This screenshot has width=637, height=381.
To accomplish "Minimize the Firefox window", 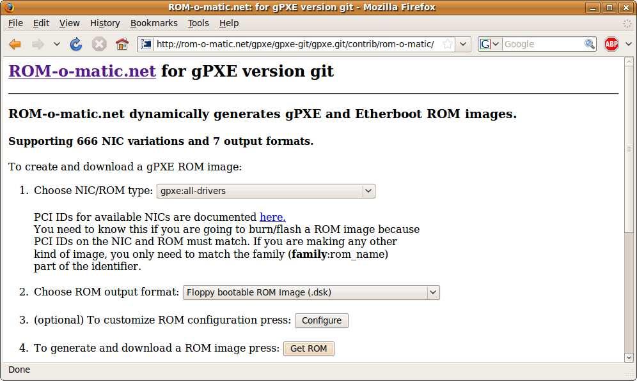I will [x=592, y=8].
